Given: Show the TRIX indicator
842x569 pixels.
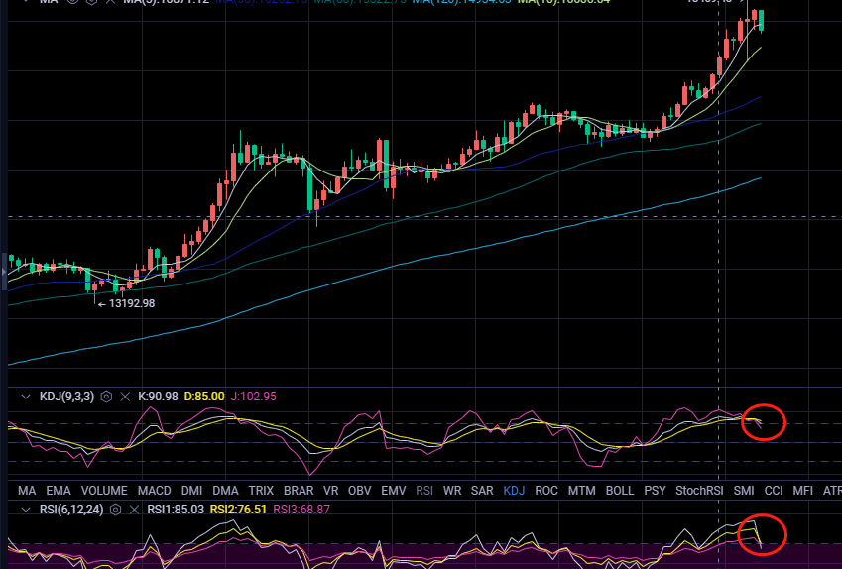Looking at the screenshot, I should 261,490.
